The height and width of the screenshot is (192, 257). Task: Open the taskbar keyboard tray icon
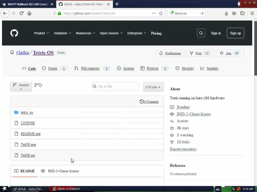point(218,189)
